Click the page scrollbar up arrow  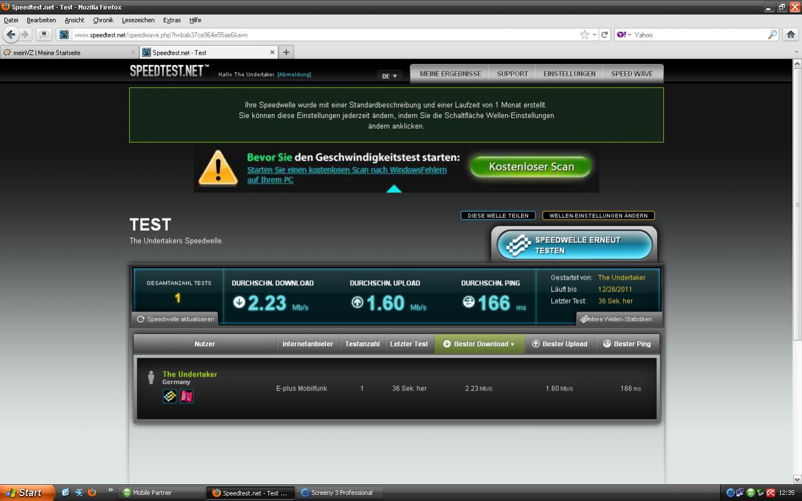point(797,64)
